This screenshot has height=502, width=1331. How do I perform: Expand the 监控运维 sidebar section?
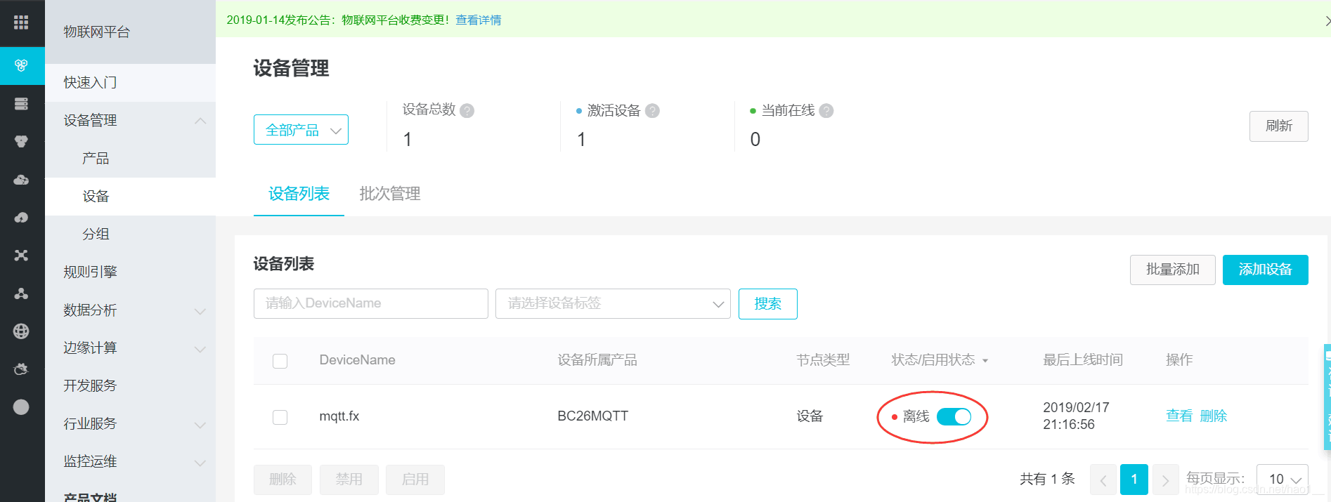[x=200, y=463]
